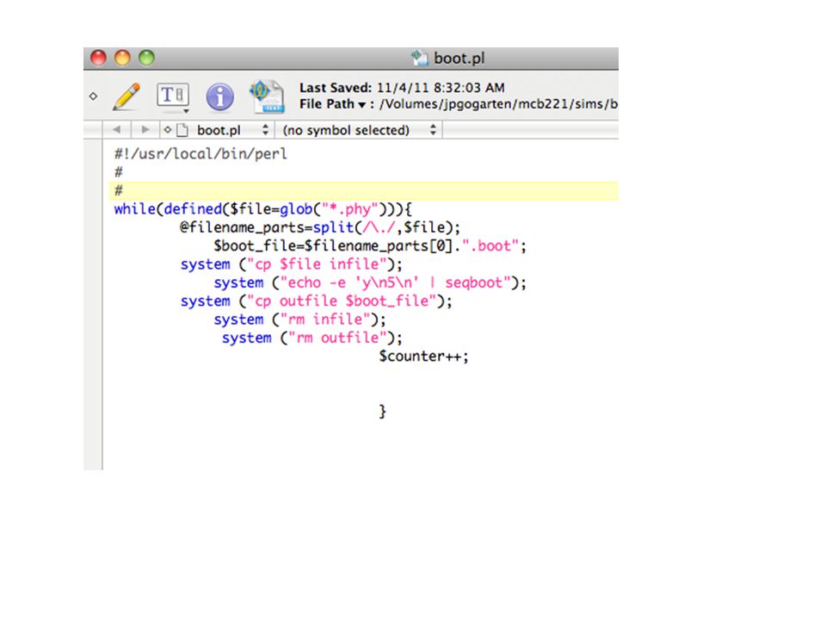The width and height of the screenshot is (826, 620).
Task: Click the Last Saved timestamp text
Action: click(402, 88)
